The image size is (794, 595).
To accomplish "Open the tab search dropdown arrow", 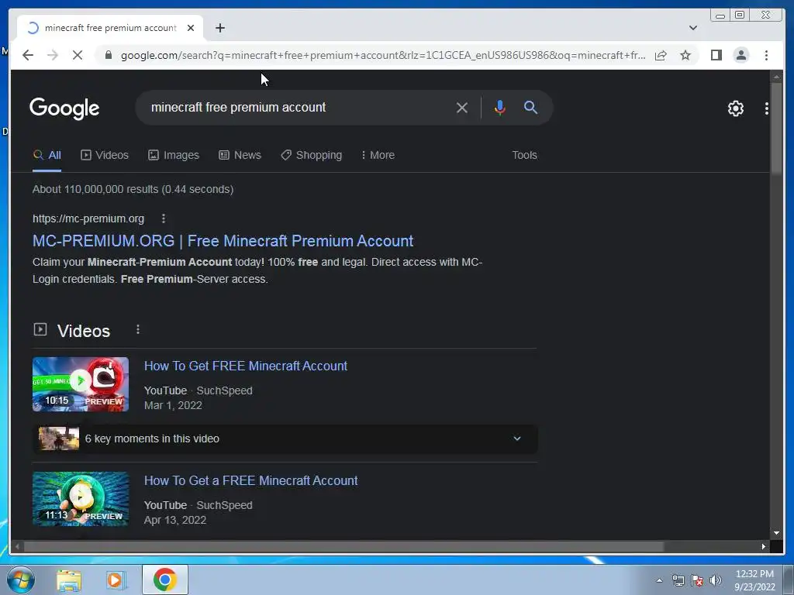I will click(x=692, y=28).
